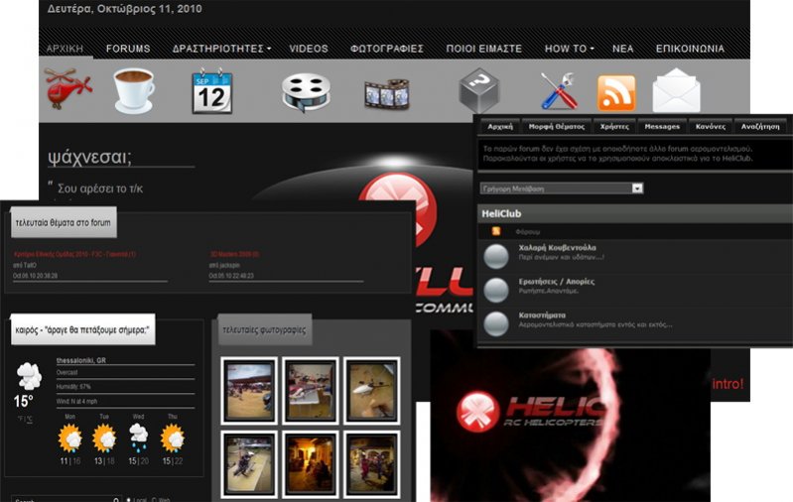This screenshot has width=793, height=502.
Task: Go to the FORUMS menu item
Action: [x=128, y=49]
